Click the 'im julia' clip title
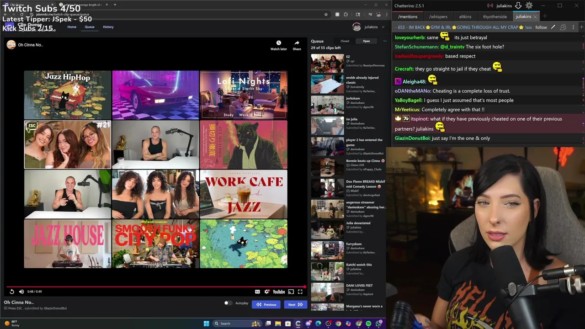This screenshot has height=329, width=585. (351, 119)
